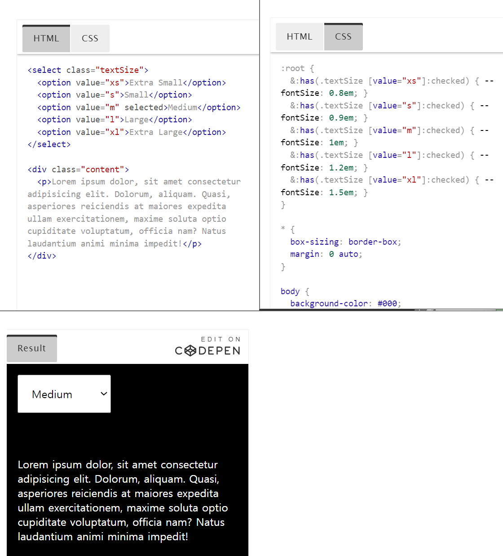Click the CodePen cube logo icon
Image resolution: width=503 pixels, height=556 pixels.
(190, 351)
